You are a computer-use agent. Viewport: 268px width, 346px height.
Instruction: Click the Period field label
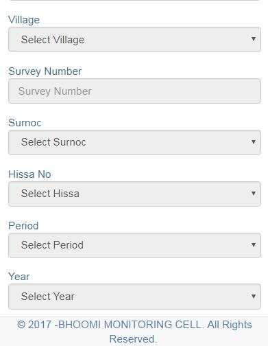coord(23,226)
